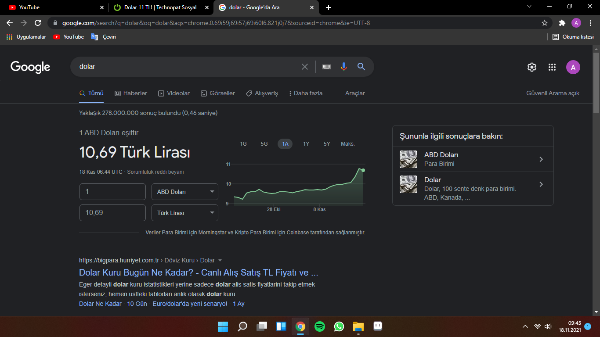Open the Çeviri translate bookmark

[x=104, y=37]
